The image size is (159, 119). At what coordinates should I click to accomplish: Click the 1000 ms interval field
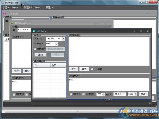pos(99,94)
